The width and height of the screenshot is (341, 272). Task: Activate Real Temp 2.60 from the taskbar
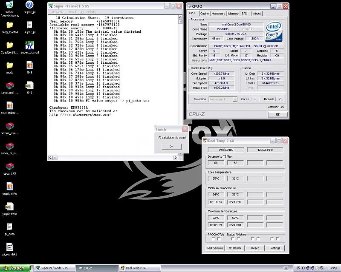[139, 268]
